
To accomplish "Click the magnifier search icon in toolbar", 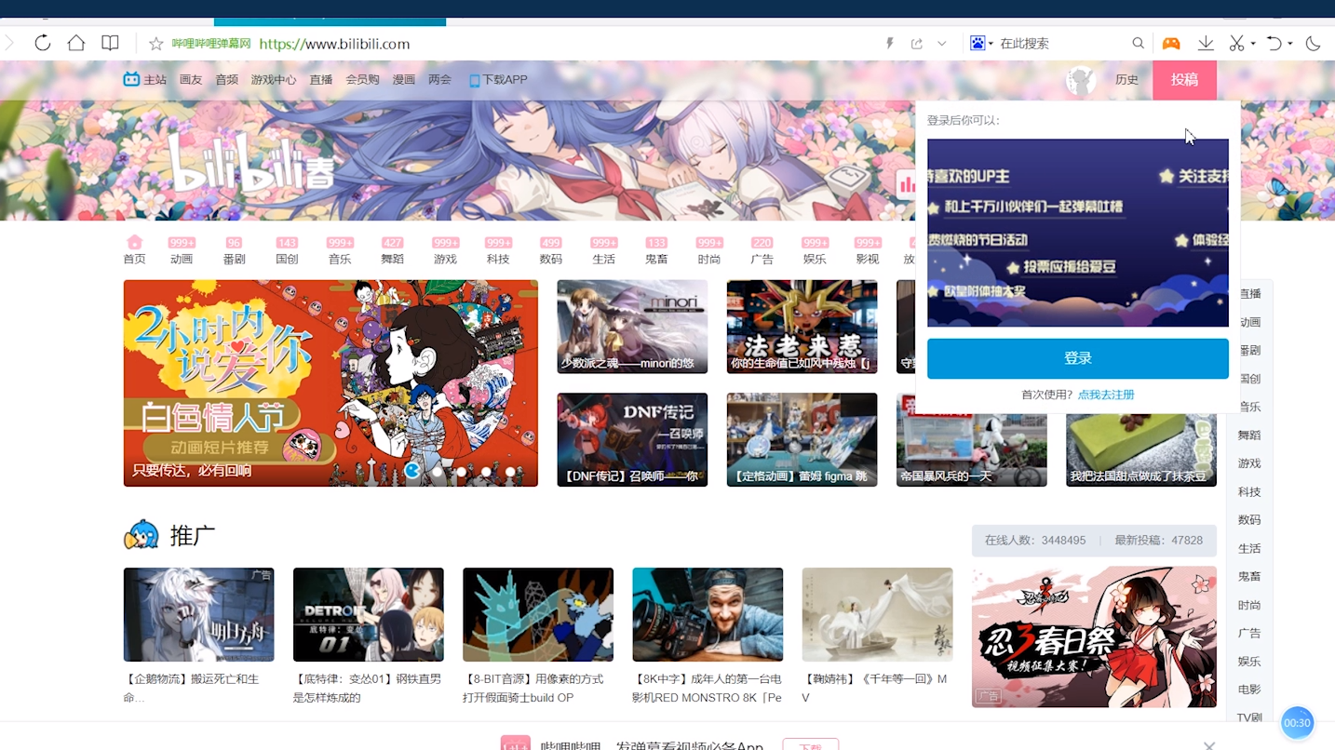I will click(1138, 44).
